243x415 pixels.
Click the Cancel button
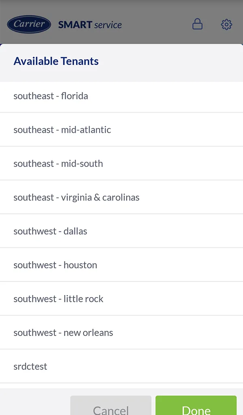click(111, 405)
